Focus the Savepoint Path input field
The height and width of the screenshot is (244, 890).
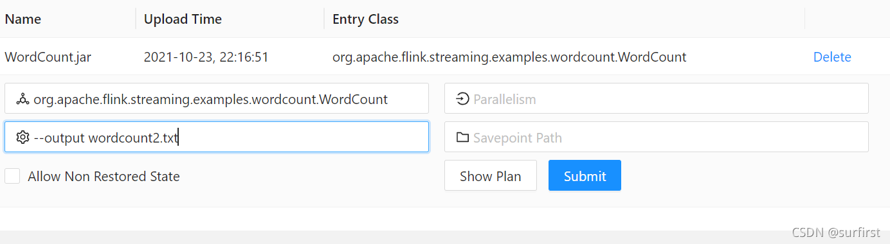pos(656,137)
